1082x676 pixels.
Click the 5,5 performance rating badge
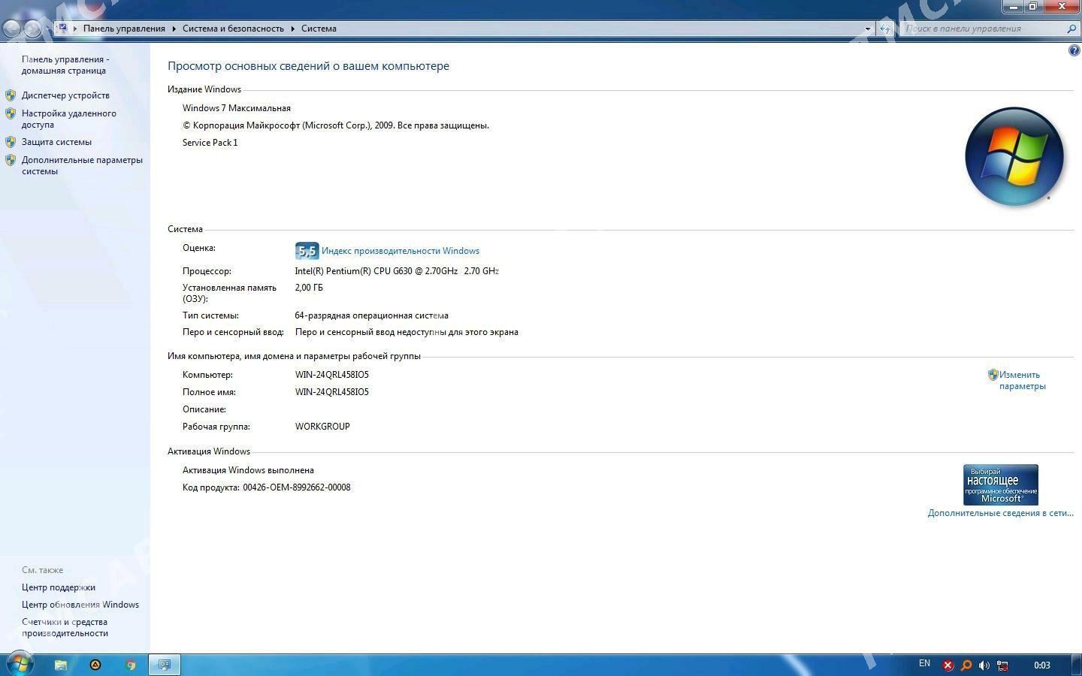point(307,251)
